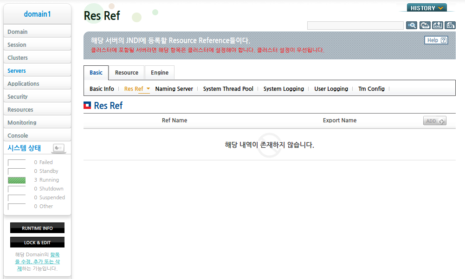The image size is (465, 279).
Task: Open the Domain menu item
Action: [38, 32]
